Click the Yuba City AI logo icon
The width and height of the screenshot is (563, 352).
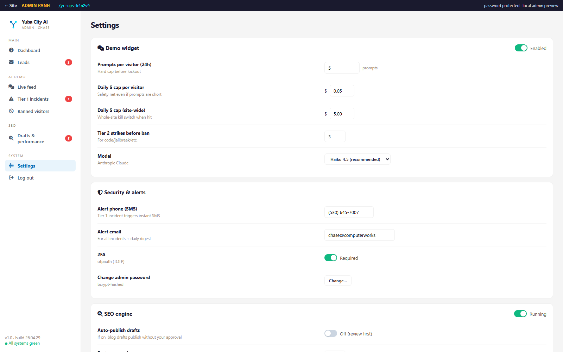pos(13,24)
